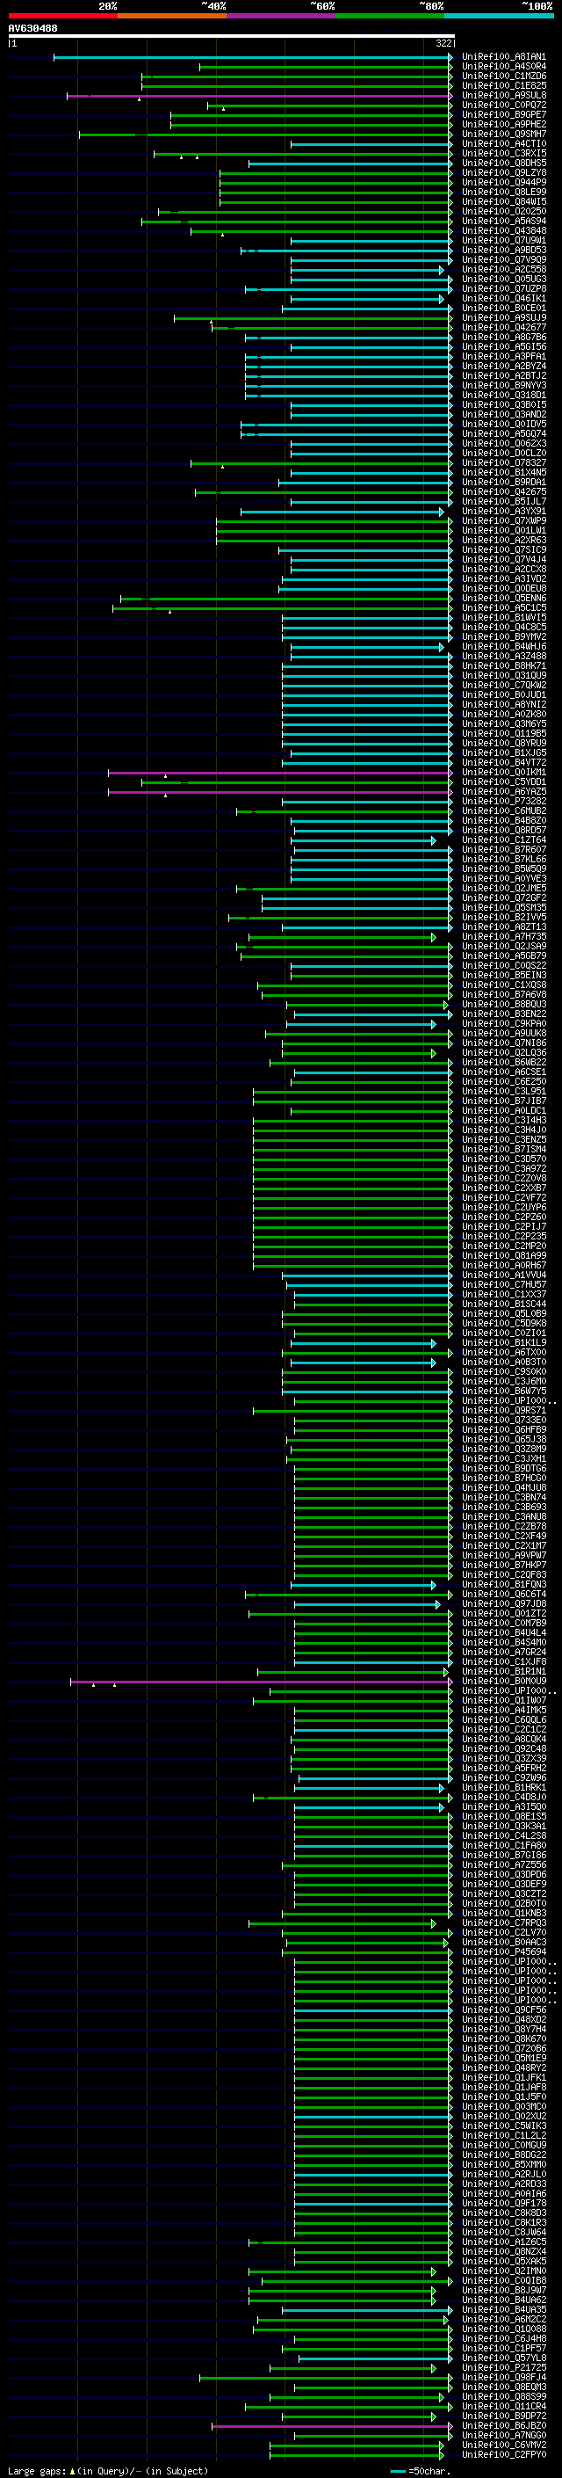Viewport: 562px width, 2478px height.
Task: Open hit UniRef100_A9SUL8
Action: pyautogui.click(x=503, y=95)
